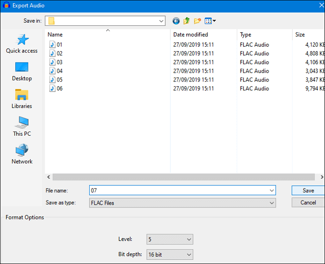This screenshot has height=264, width=325.
Task: Open Quick access in sidebar
Action: point(22,44)
